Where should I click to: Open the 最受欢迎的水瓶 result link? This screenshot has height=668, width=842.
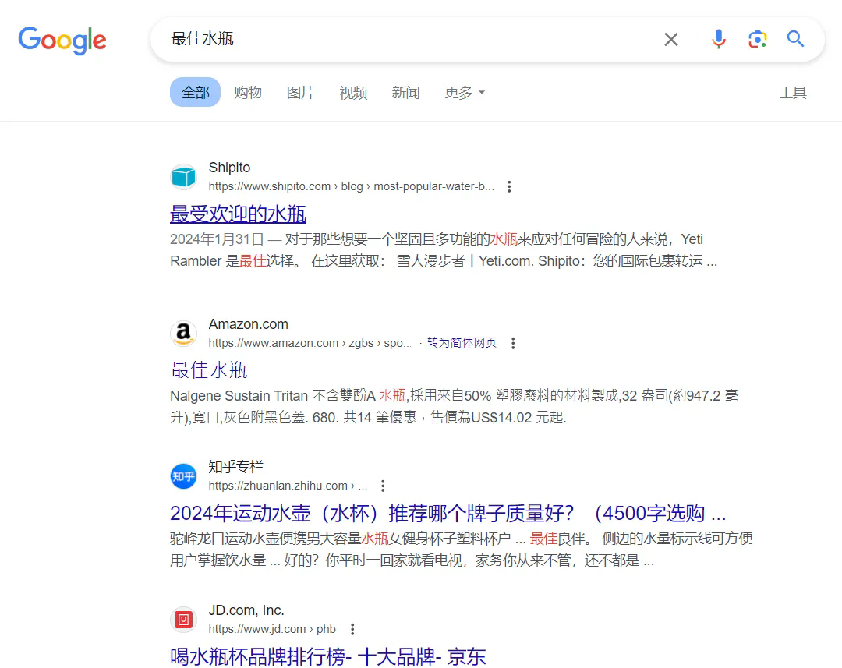click(x=238, y=214)
